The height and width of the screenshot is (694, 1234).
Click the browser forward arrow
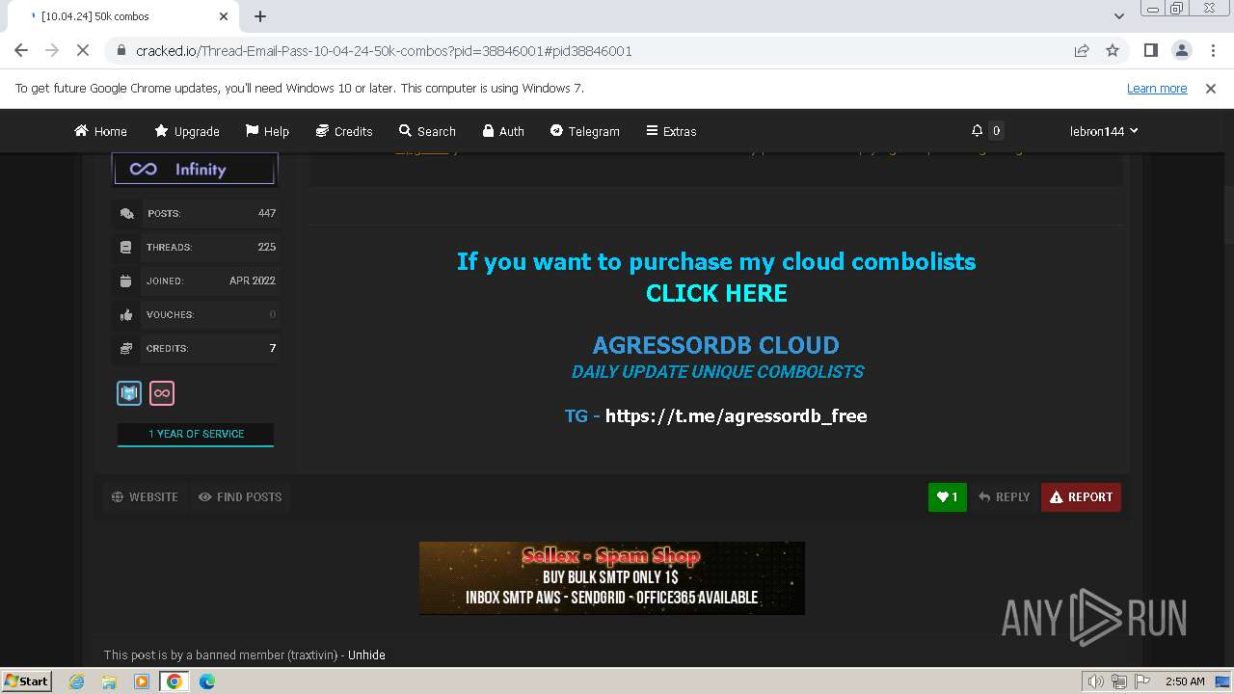[x=52, y=50]
